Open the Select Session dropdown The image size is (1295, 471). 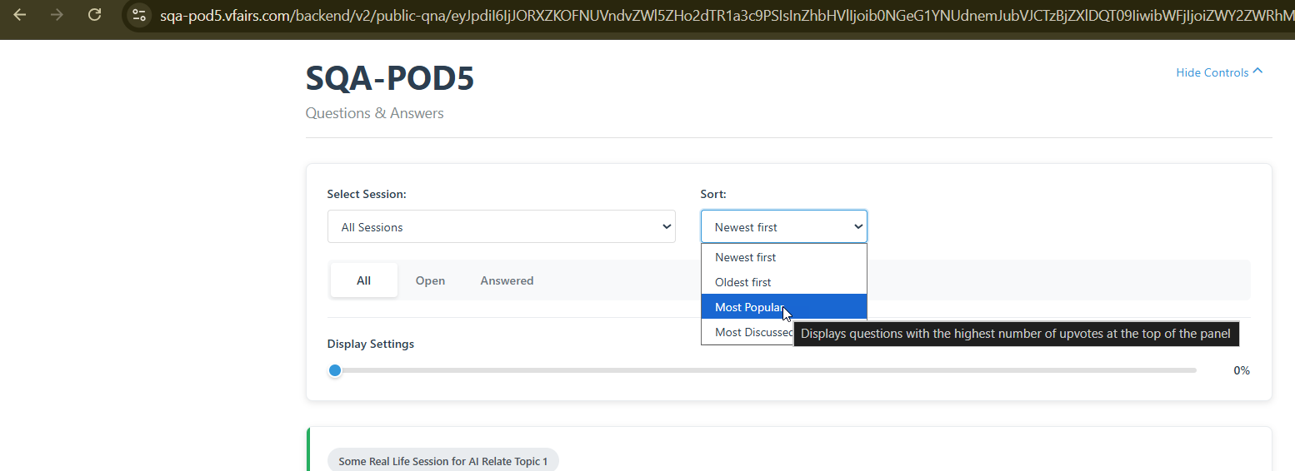click(x=501, y=226)
